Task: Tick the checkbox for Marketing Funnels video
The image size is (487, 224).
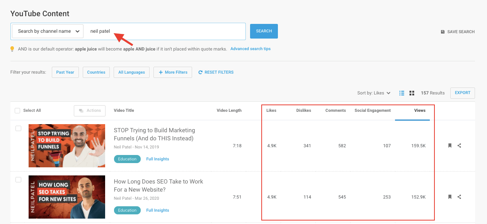Action: coord(18,128)
